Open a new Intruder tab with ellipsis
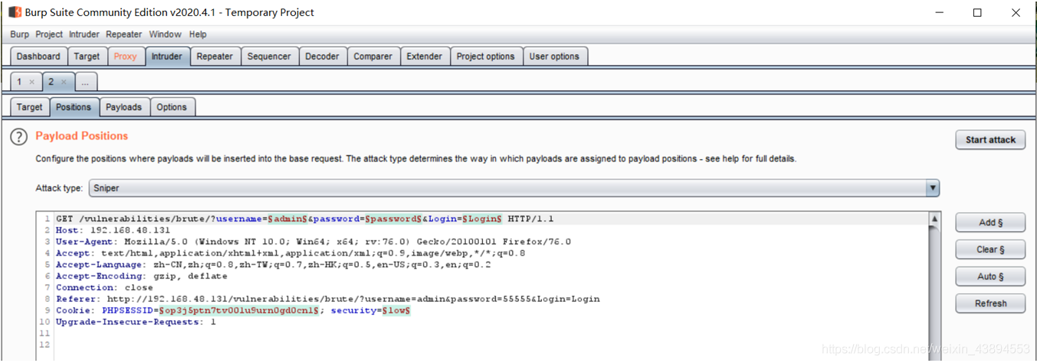This screenshot has height=363, width=1037. [x=86, y=81]
